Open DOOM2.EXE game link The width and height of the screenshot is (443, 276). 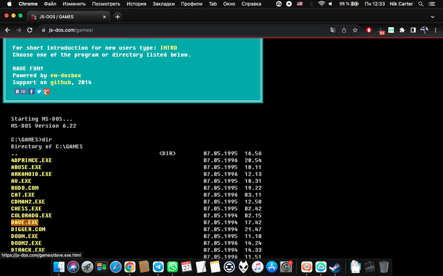[26, 243]
